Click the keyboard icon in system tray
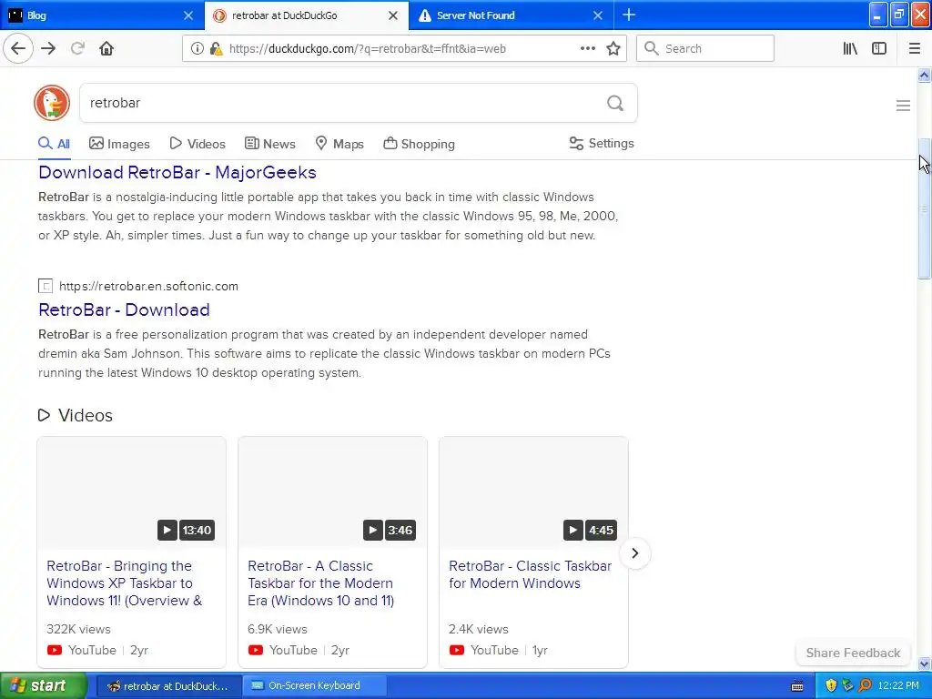The width and height of the screenshot is (932, 699). coord(797,686)
